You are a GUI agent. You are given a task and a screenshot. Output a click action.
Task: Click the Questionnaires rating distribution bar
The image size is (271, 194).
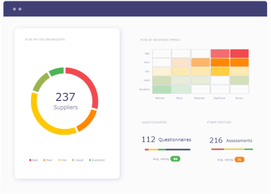coord(167,149)
